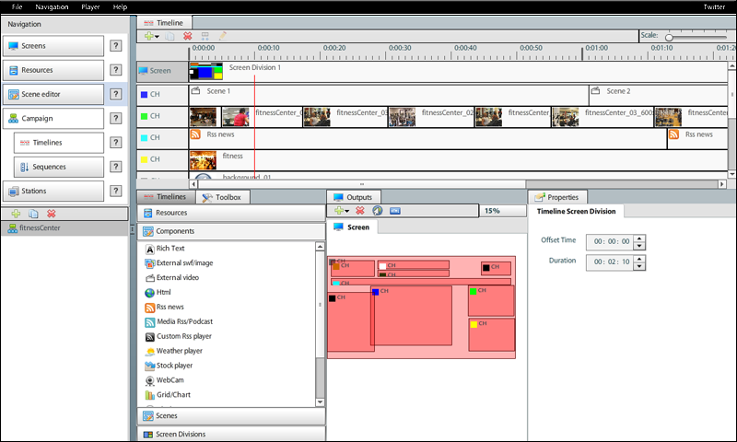The image size is (737, 442).
Task: Switch to the Toolbox tab
Action: (221, 197)
